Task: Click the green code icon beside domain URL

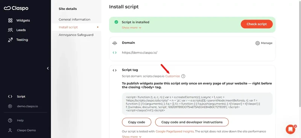Action: [x=115, y=52]
